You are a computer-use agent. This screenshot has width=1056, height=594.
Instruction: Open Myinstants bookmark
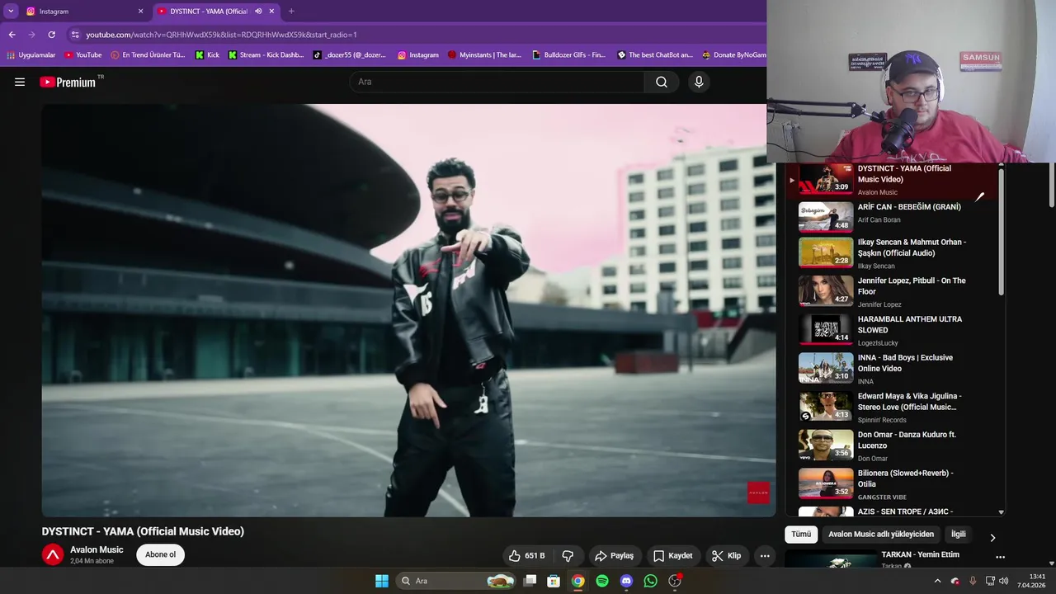485,55
